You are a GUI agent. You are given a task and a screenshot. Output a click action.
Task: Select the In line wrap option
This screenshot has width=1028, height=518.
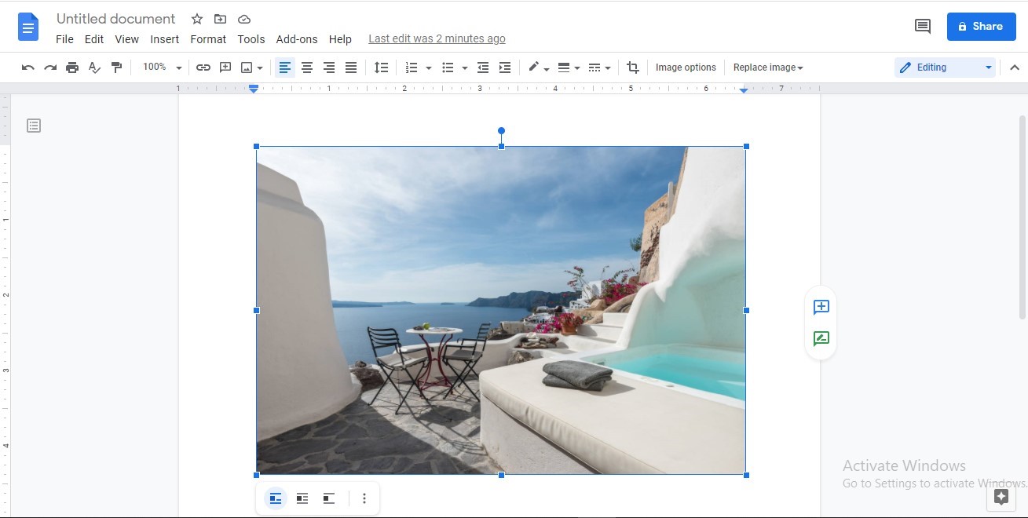[x=276, y=498]
